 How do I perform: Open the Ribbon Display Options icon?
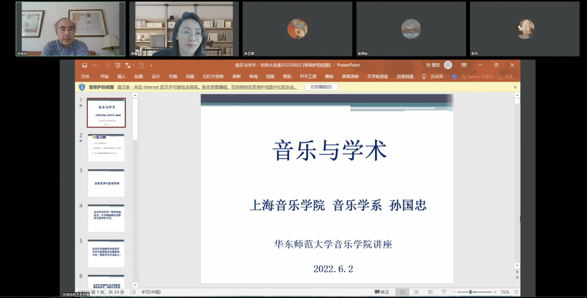(464, 65)
